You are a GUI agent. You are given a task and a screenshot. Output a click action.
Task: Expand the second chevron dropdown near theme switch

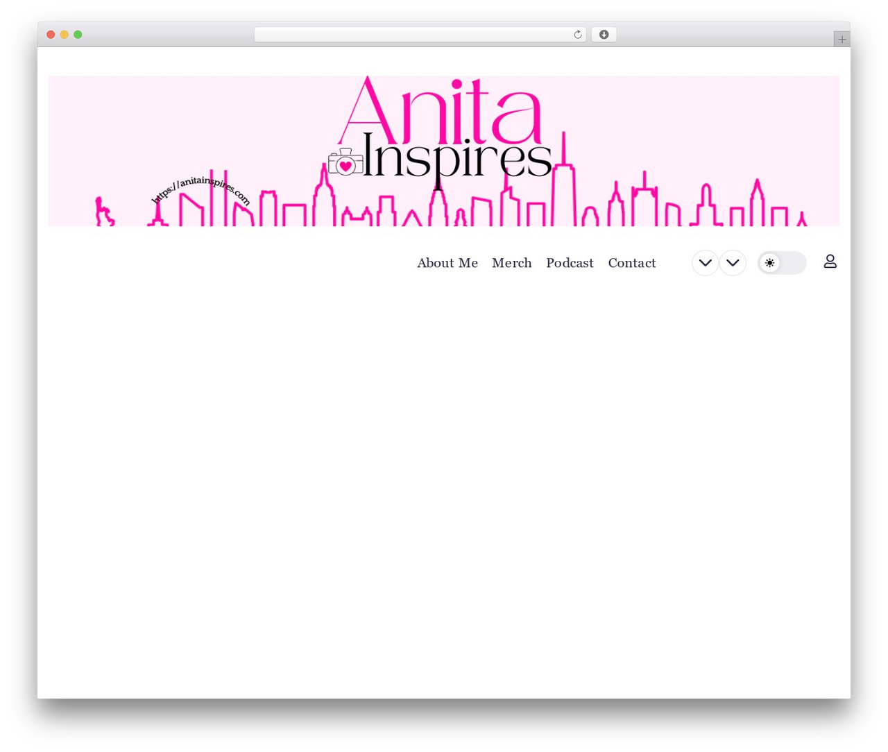pos(733,263)
